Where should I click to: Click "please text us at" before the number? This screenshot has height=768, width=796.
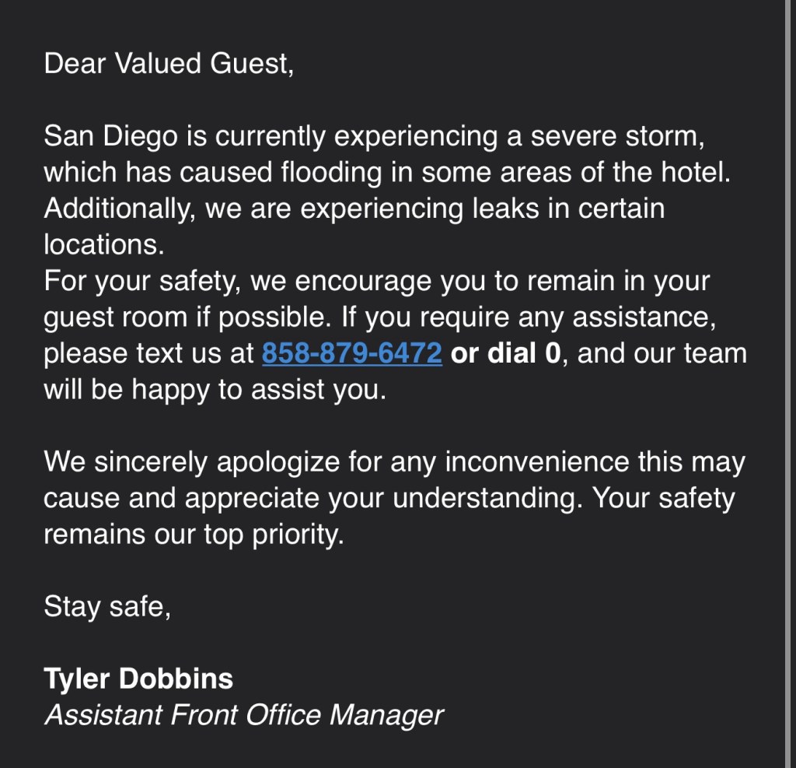pyautogui.click(x=149, y=354)
